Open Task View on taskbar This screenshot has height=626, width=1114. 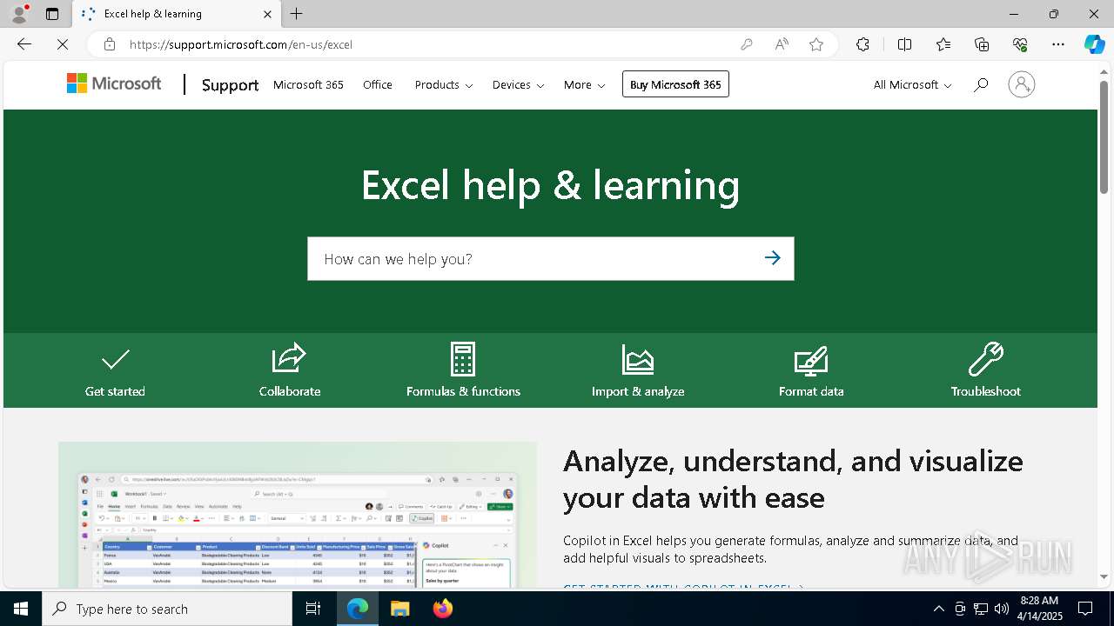click(313, 609)
